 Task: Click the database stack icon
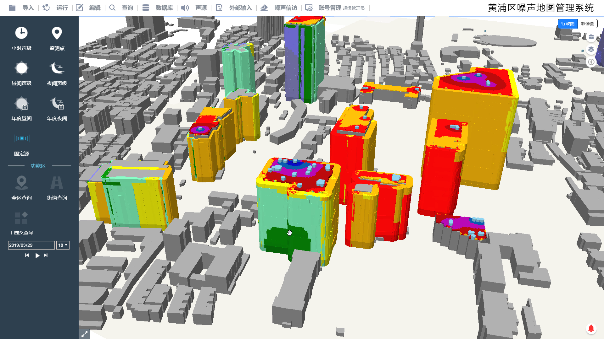[146, 8]
